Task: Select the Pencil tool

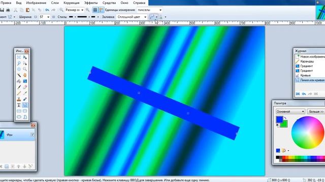Action: (19, 93)
